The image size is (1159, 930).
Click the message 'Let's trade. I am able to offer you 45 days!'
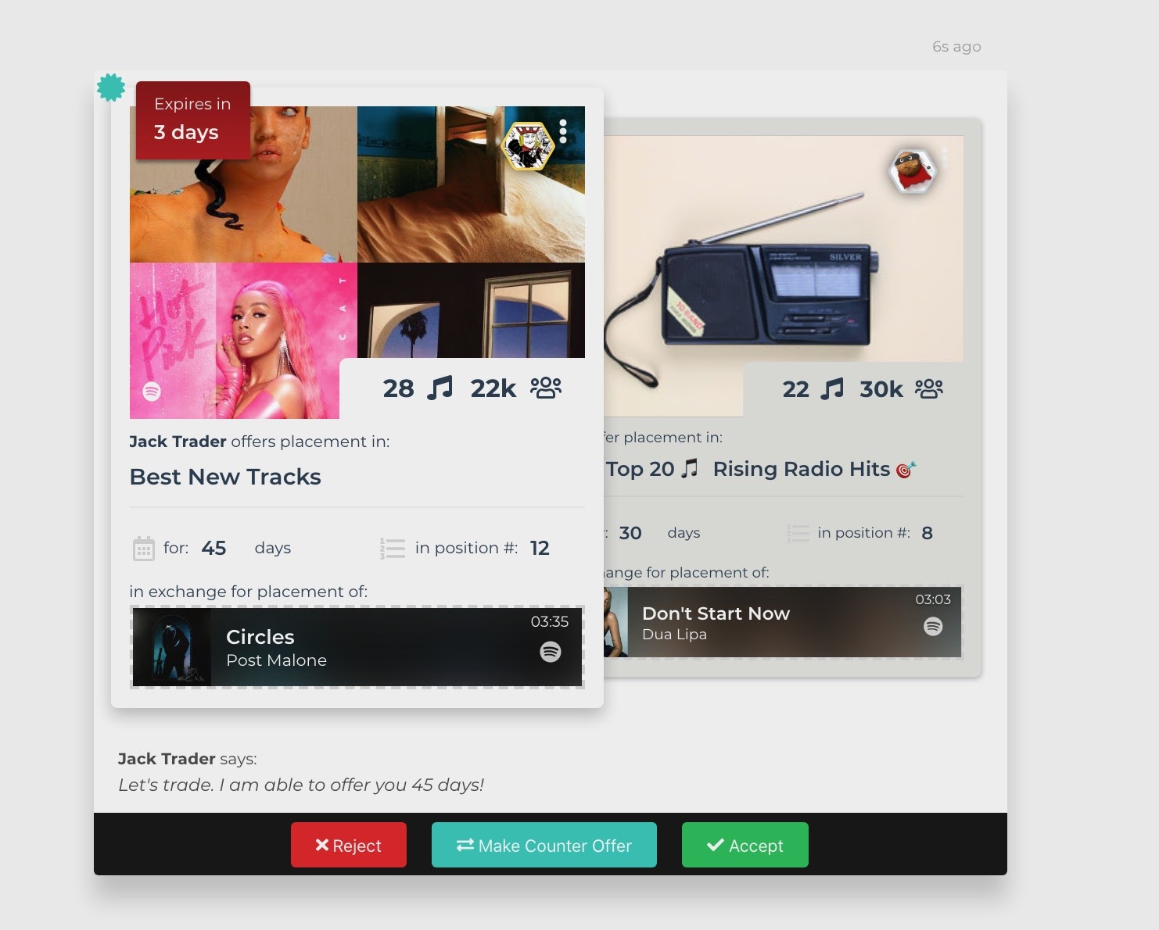[x=301, y=785]
